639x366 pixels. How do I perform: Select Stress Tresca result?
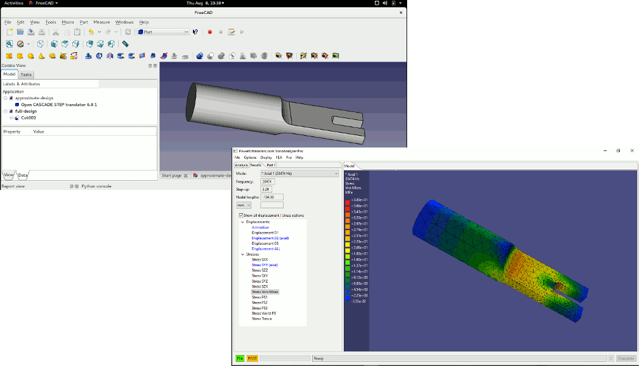pyautogui.click(x=261, y=318)
